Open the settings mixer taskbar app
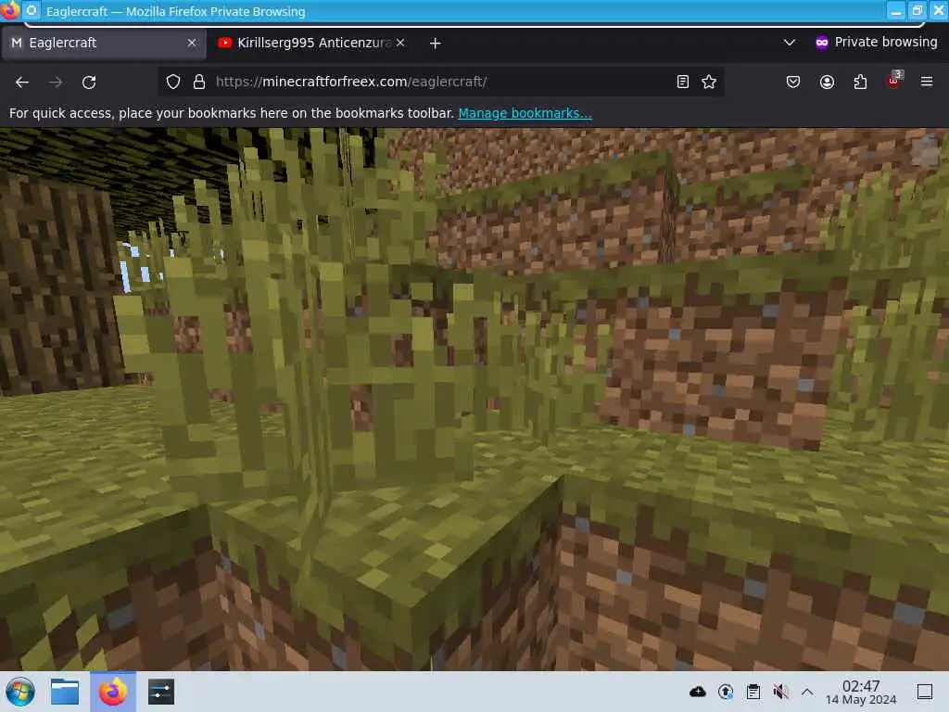The width and height of the screenshot is (949, 712). [x=161, y=692]
